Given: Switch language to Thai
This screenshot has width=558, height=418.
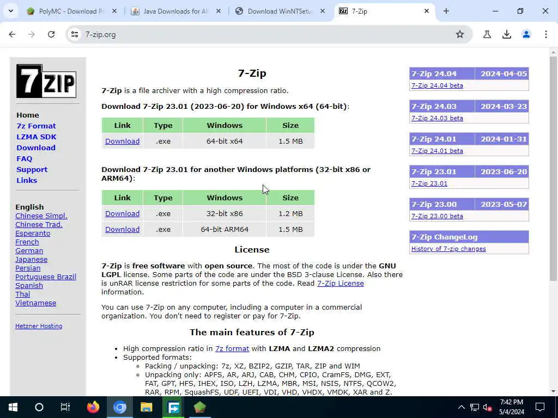Looking at the screenshot, I should (x=22, y=294).
